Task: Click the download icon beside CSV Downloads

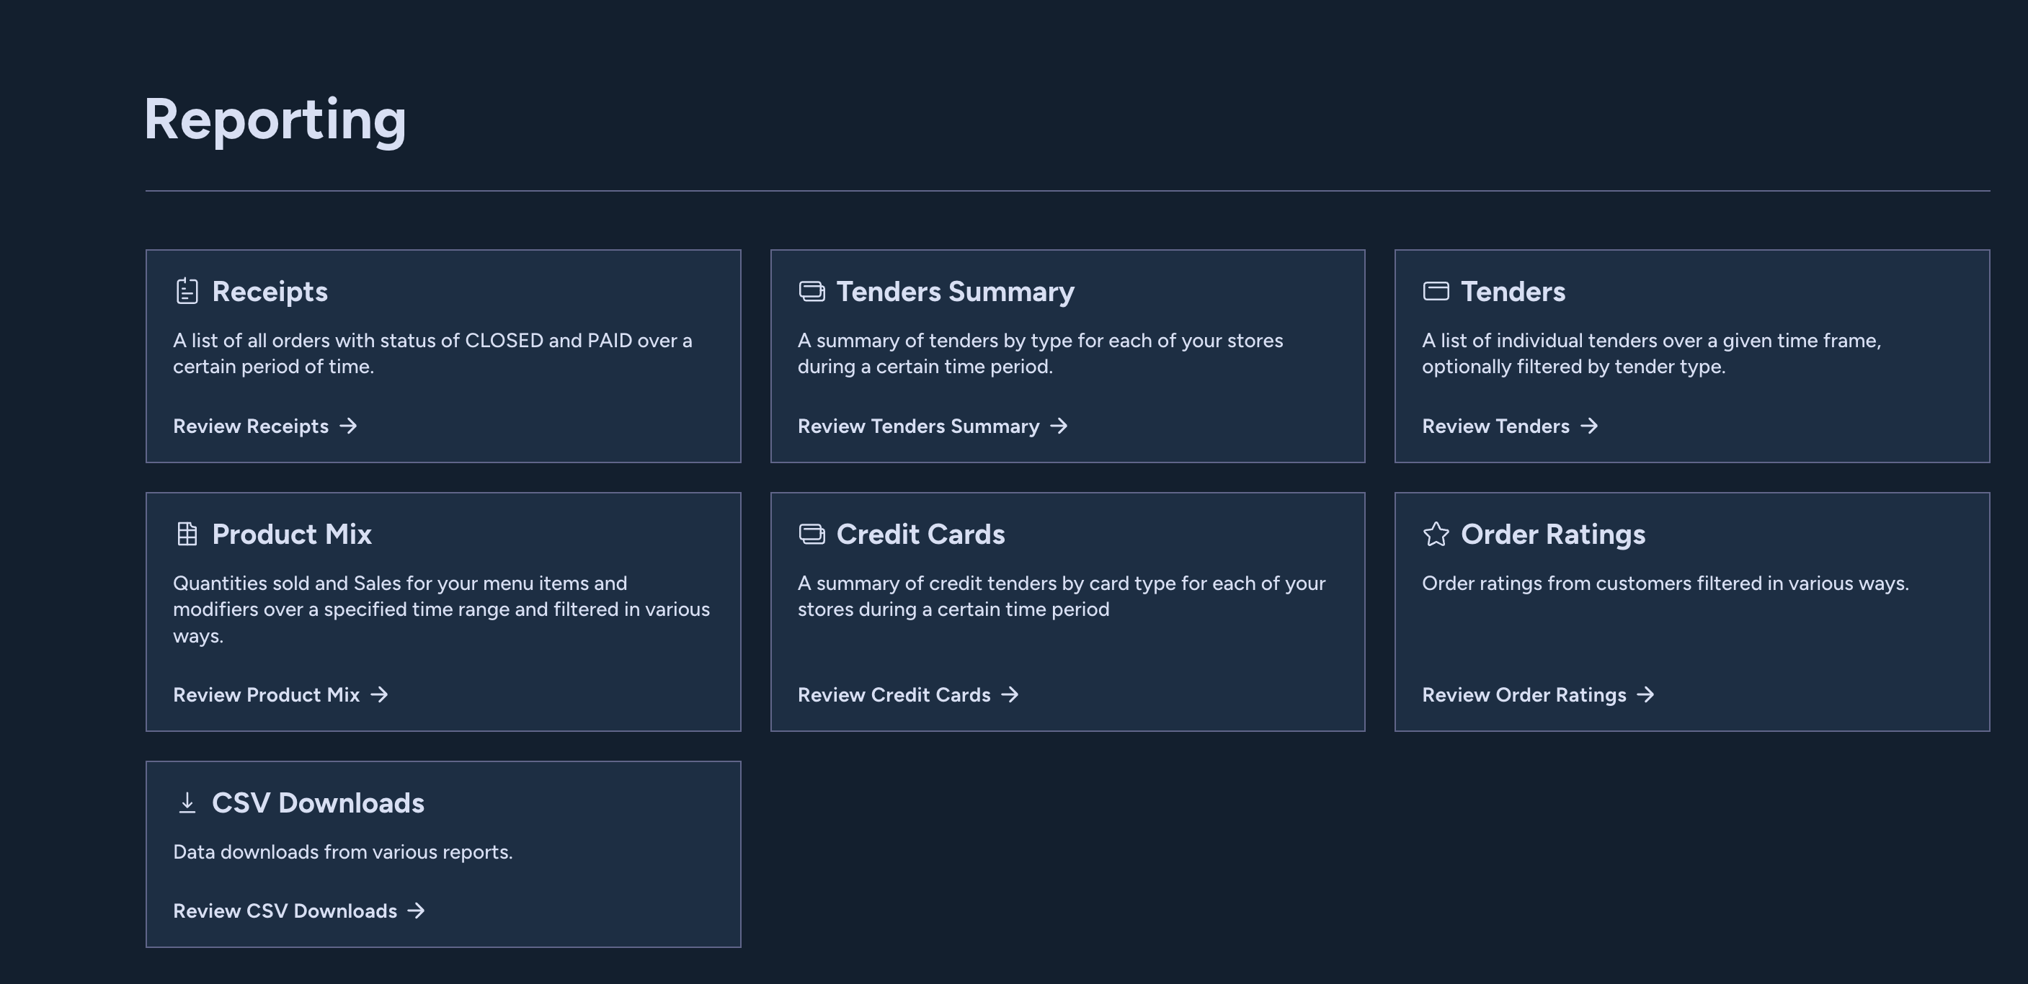Action: pos(187,803)
